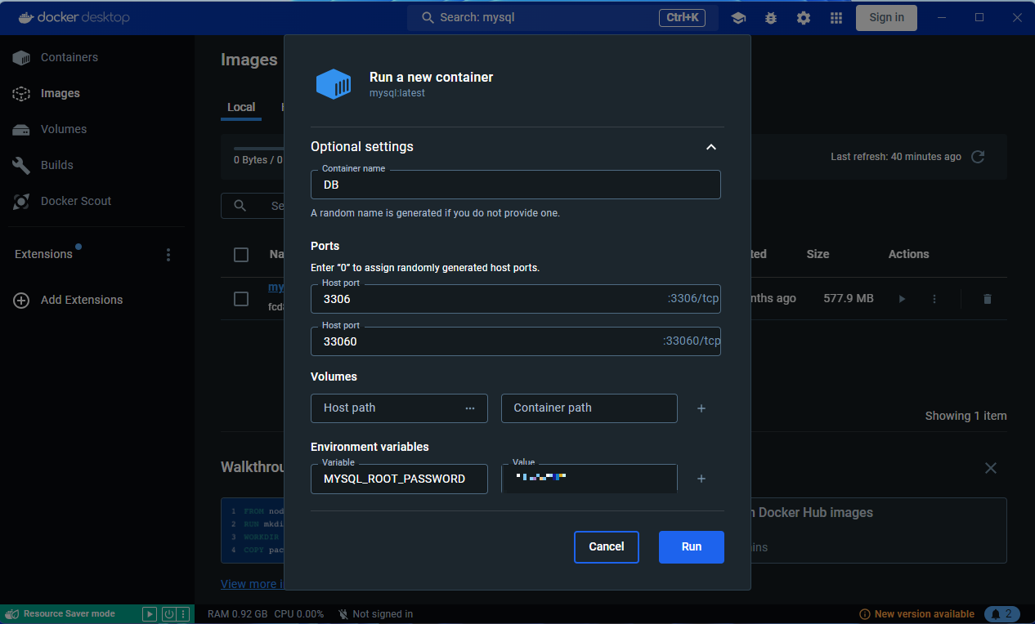This screenshot has height=624, width=1035.
Task: Open mysql image row more actions menu
Action: point(934,299)
